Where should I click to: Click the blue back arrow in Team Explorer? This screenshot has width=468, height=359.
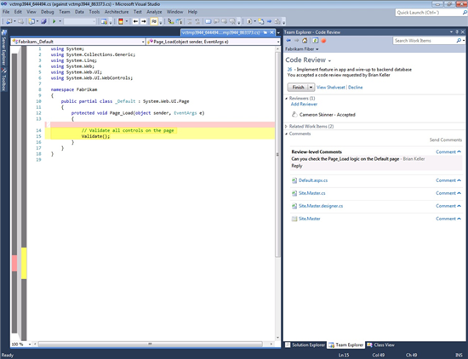tap(288, 41)
